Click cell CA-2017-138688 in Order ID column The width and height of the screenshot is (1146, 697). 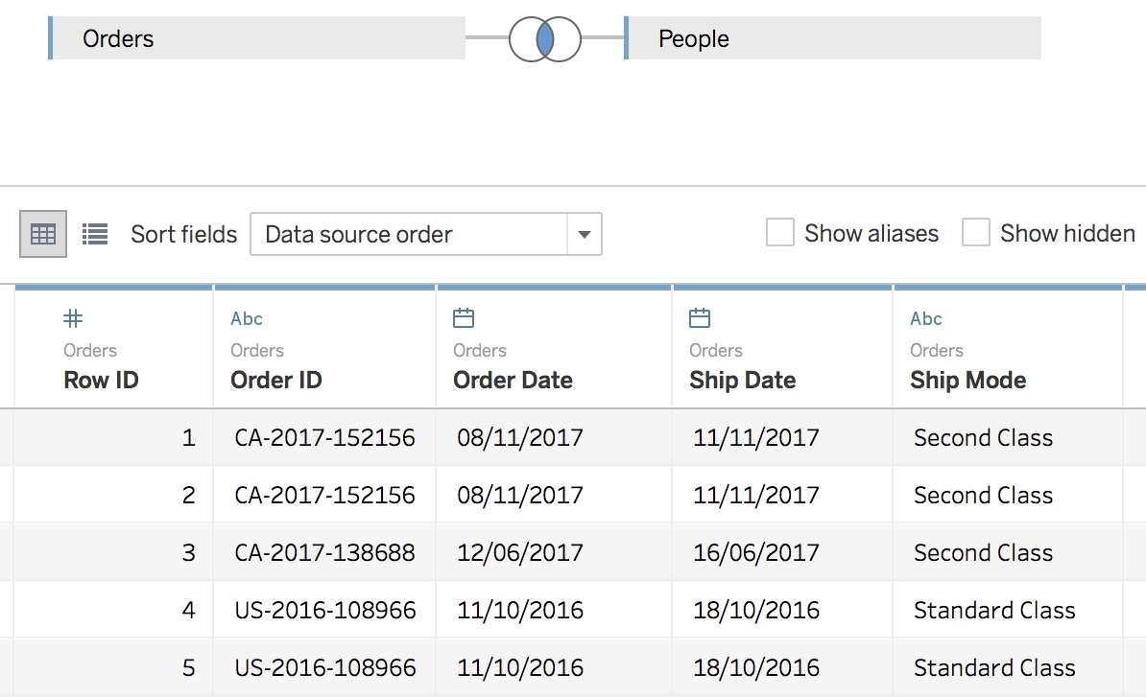(x=324, y=553)
